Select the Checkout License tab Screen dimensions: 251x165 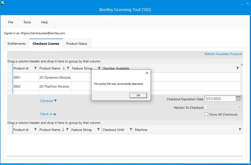[x=46, y=44]
